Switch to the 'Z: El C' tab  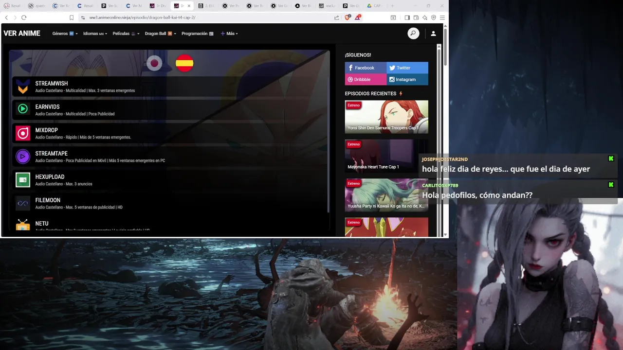pyautogui.click(x=207, y=6)
